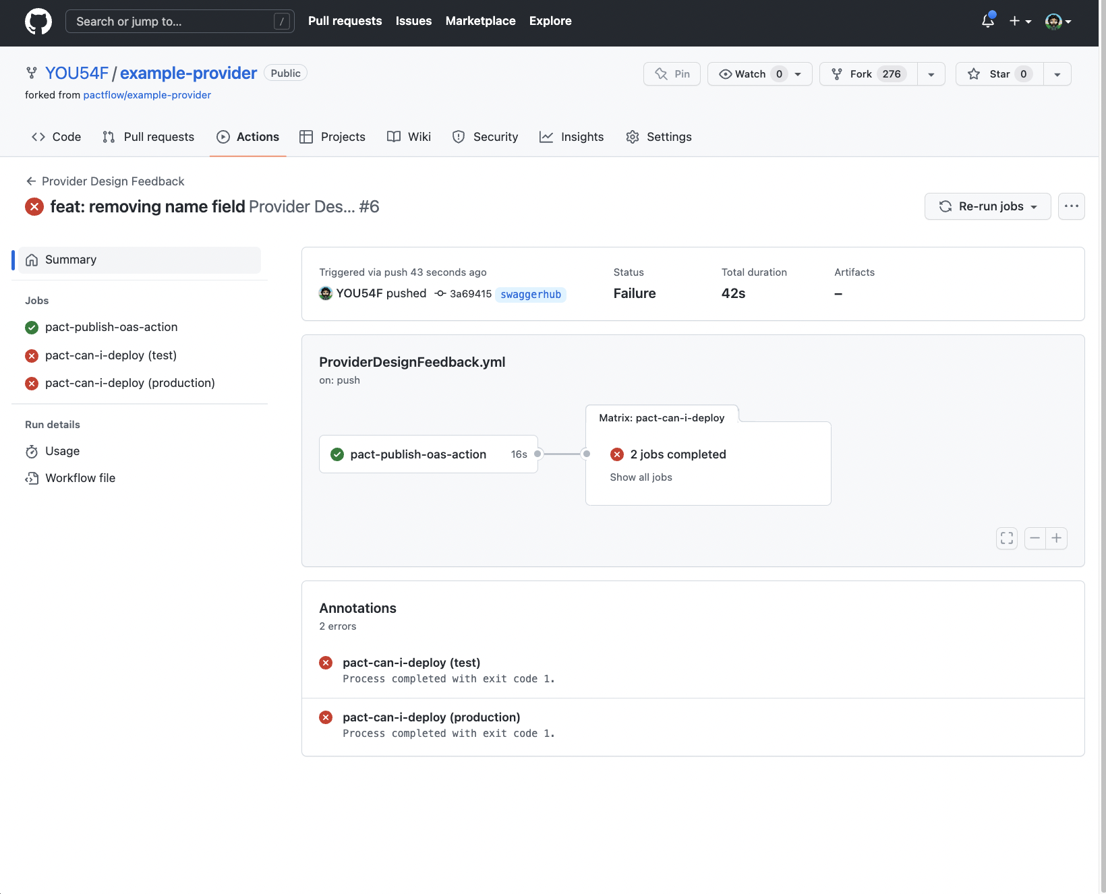Click back arrow to Provider Design Feedback

coord(31,181)
